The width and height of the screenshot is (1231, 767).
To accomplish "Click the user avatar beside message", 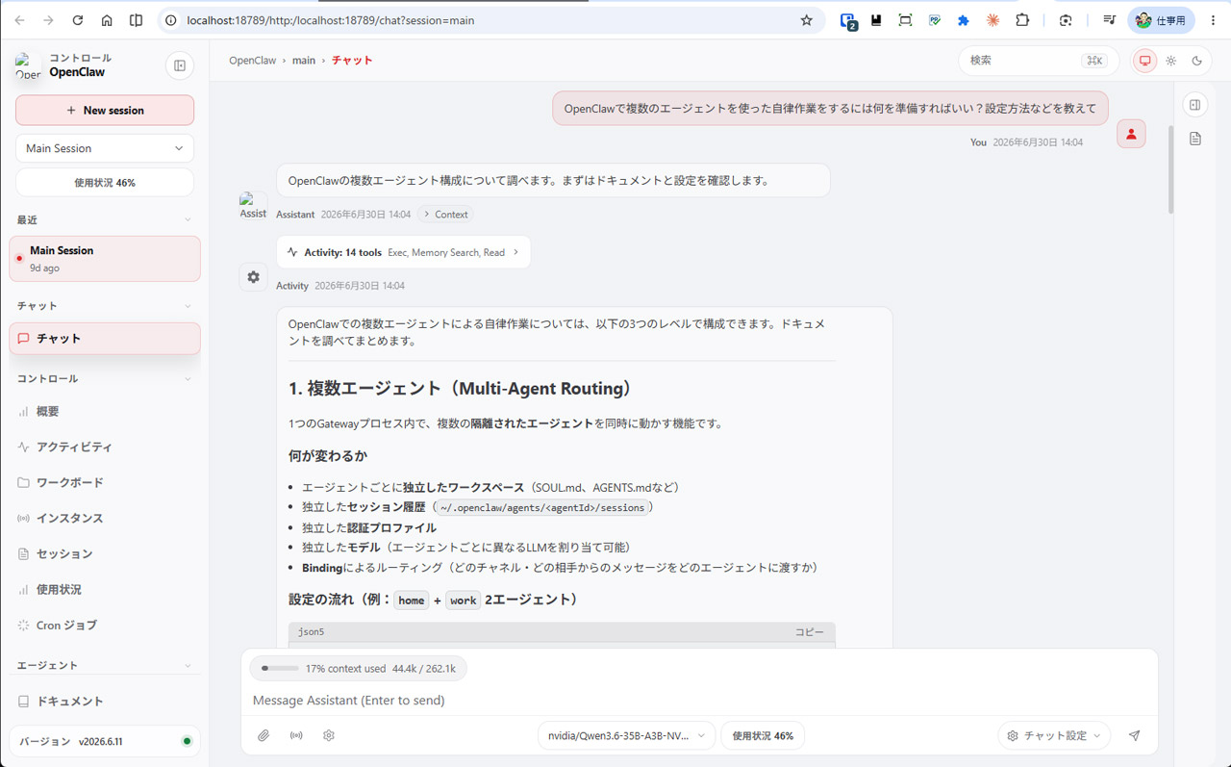I will [x=1131, y=135].
